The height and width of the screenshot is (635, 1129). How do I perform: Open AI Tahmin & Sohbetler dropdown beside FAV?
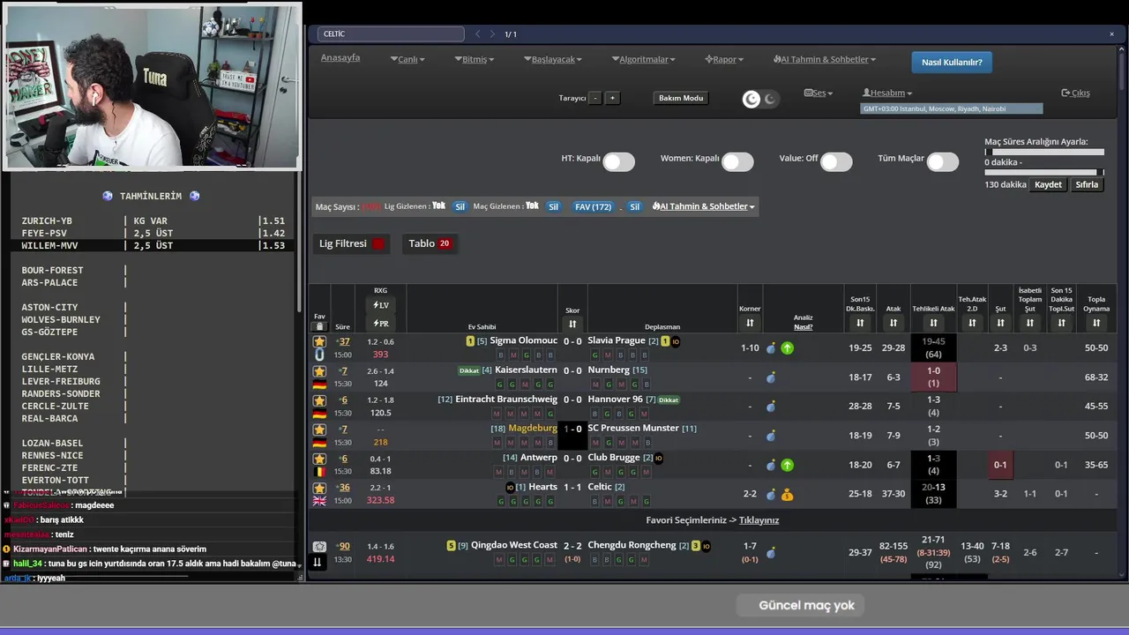704,206
